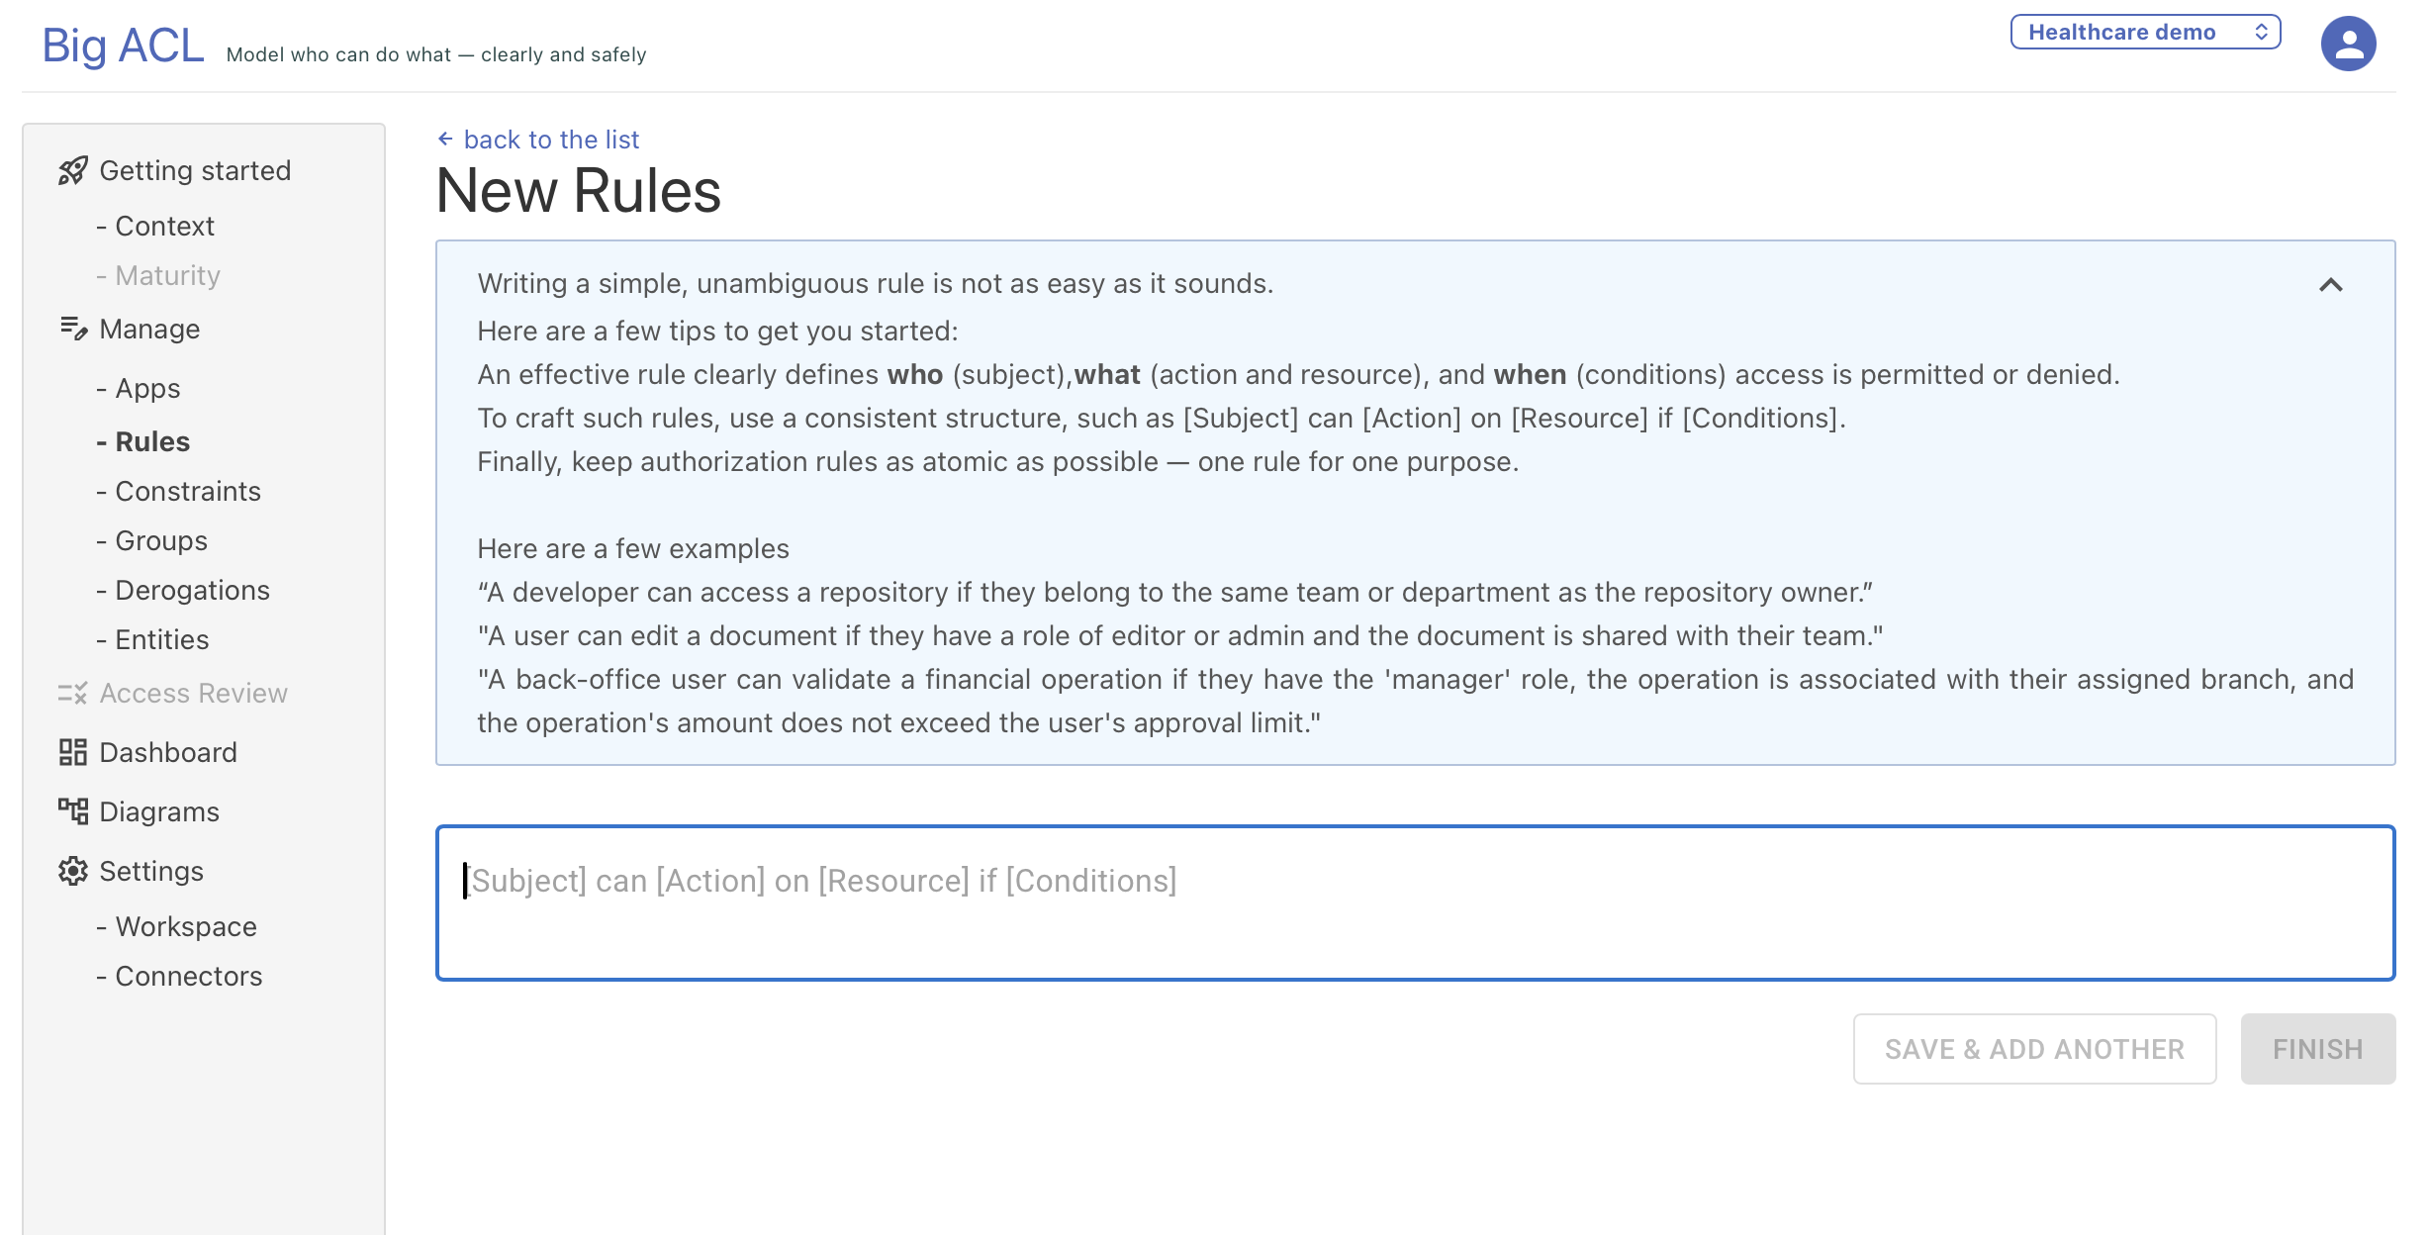Focus the rule description text field
Viewport: 2430px width, 1235px height.
(x=1415, y=902)
